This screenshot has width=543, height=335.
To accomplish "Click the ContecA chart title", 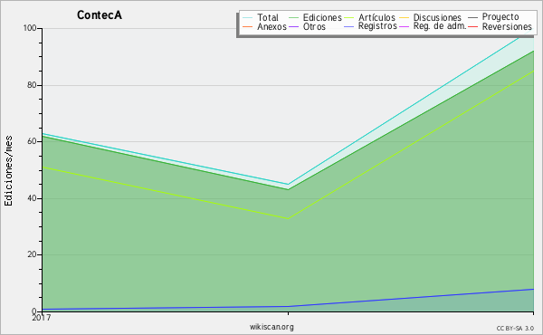I will [100, 15].
